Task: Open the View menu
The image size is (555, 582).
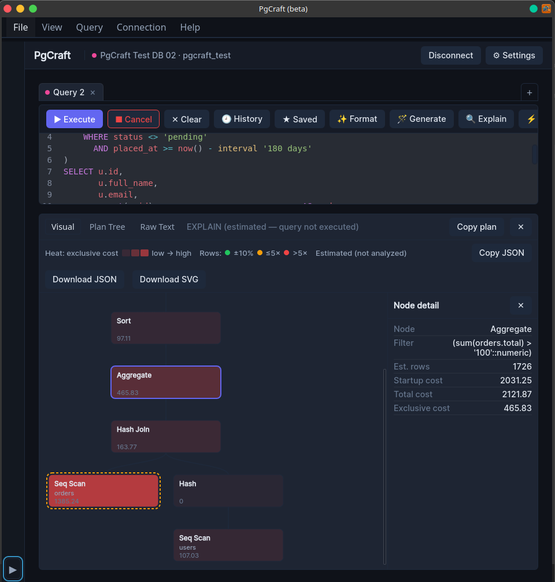Action: 51,28
